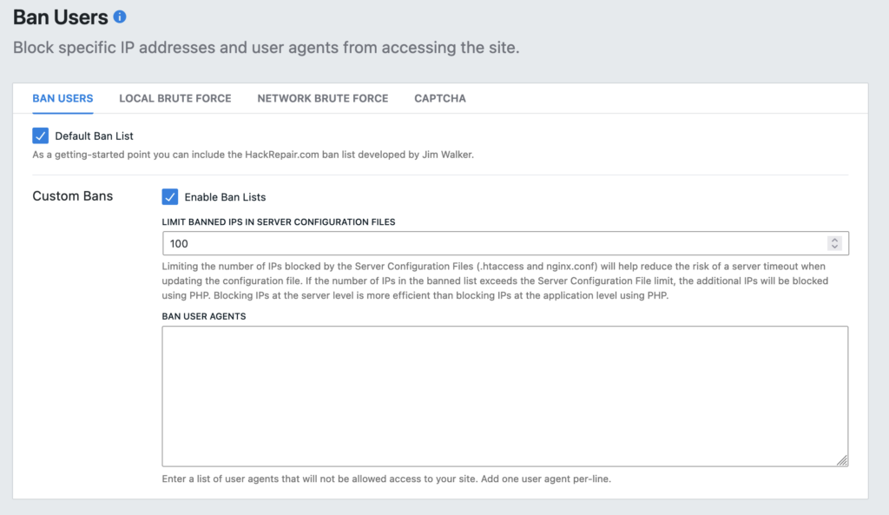The width and height of the screenshot is (889, 515).
Task: Click the 'Enable Ban Lists' label text
Action: click(225, 197)
